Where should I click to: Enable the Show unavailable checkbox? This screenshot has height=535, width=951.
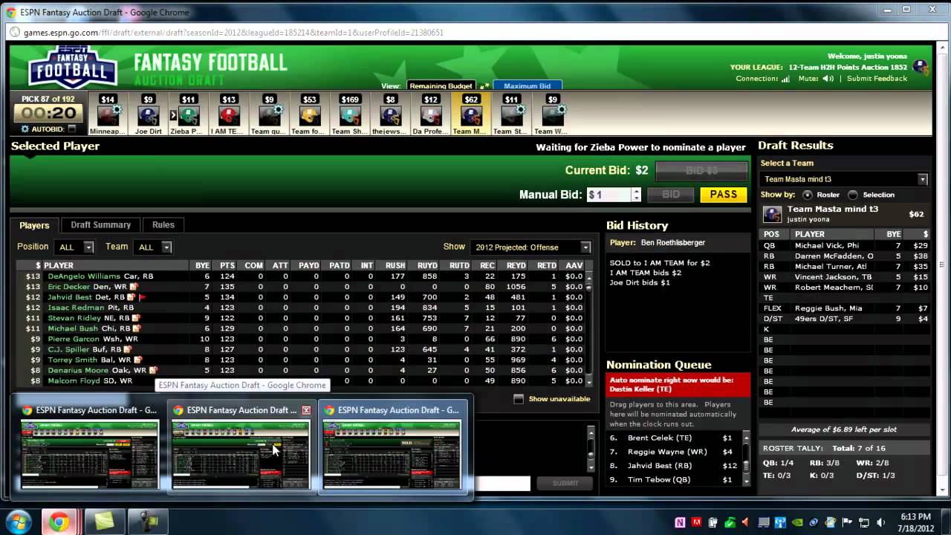click(x=519, y=399)
